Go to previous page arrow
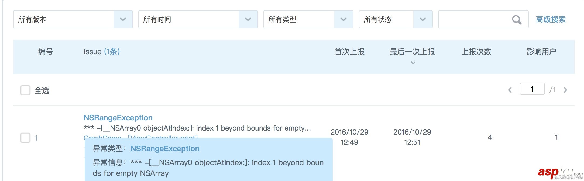584x181 pixels. pos(510,90)
